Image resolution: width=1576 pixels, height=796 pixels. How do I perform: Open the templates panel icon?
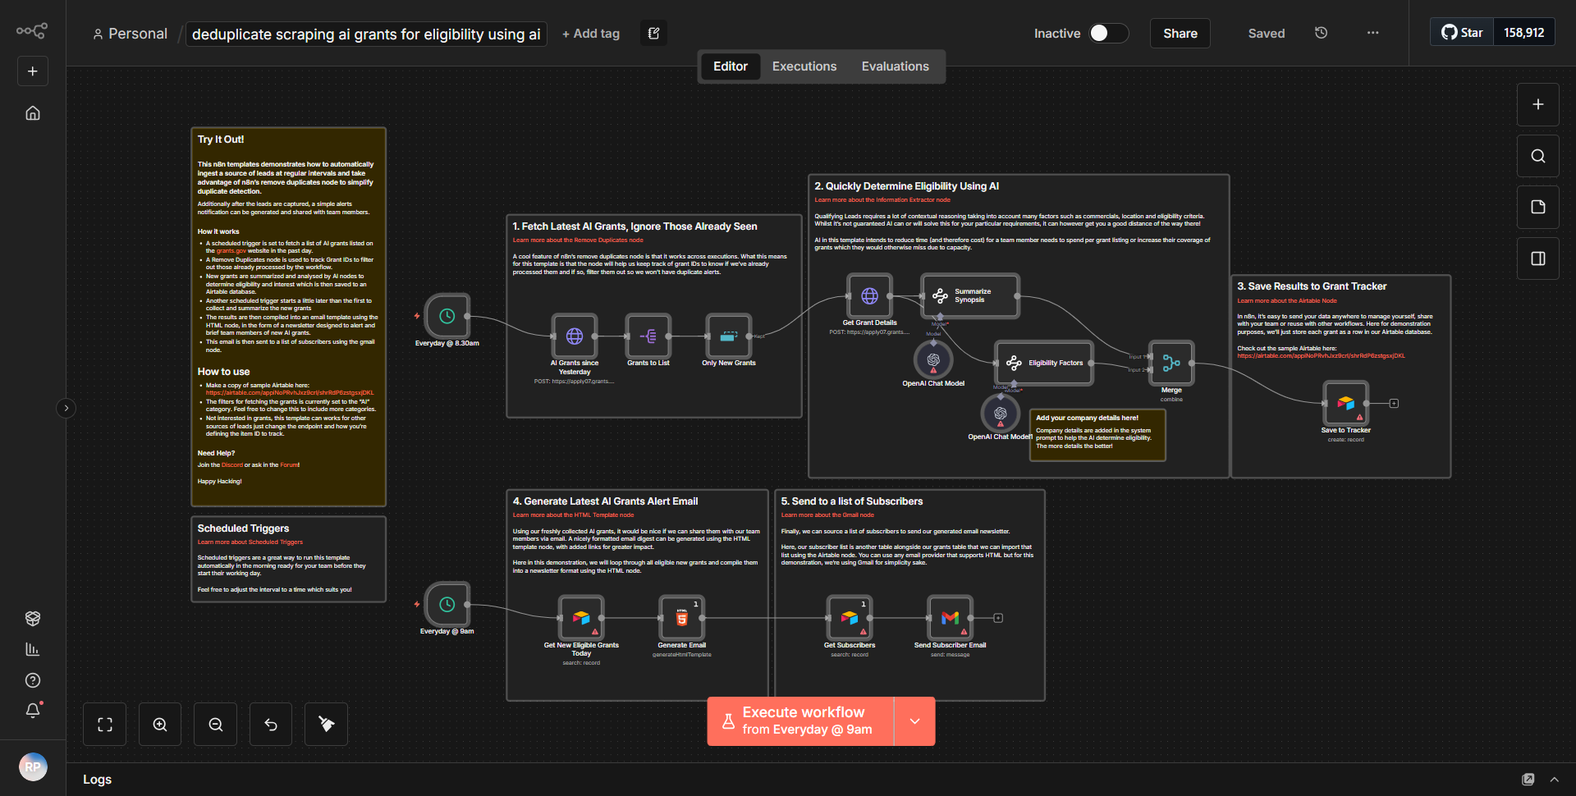pos(1537,207)
